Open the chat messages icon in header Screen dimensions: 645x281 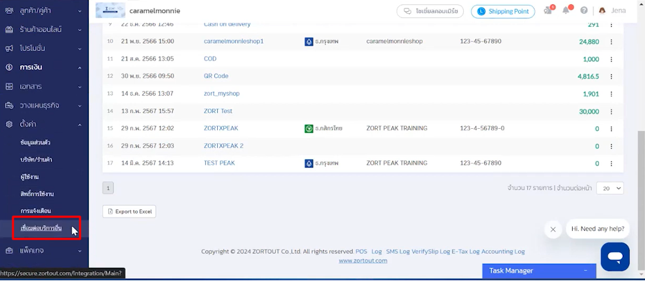point(549,11)
